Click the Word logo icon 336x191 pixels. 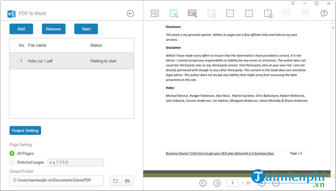coord(11,14)
